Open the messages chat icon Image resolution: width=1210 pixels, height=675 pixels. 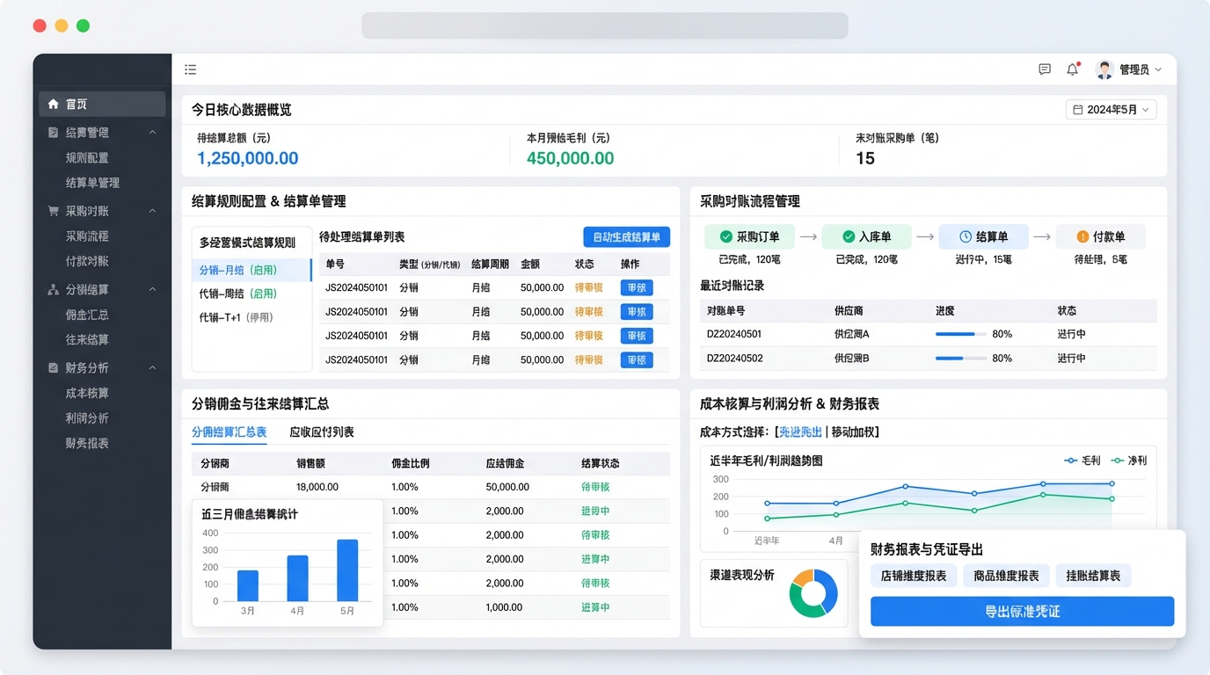coord(1045,69)
